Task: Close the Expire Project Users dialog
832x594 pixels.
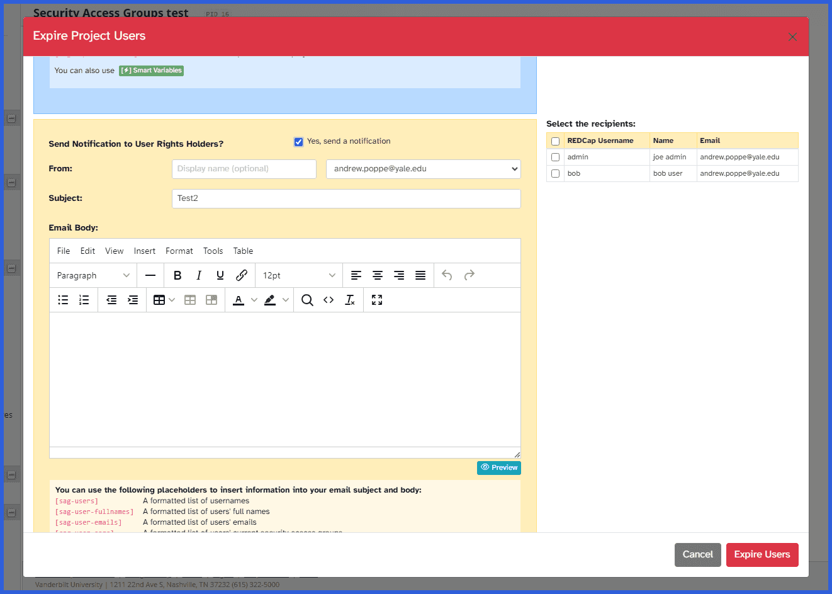Action: pyautogui.click(x=792, y=37)
